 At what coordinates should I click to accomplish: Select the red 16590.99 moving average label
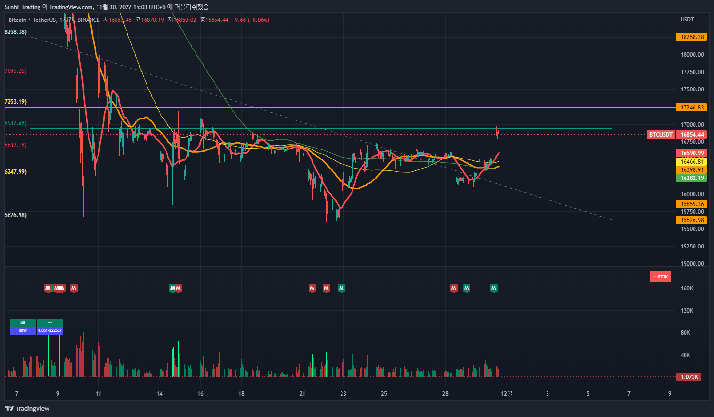click(x=692, y=153)
